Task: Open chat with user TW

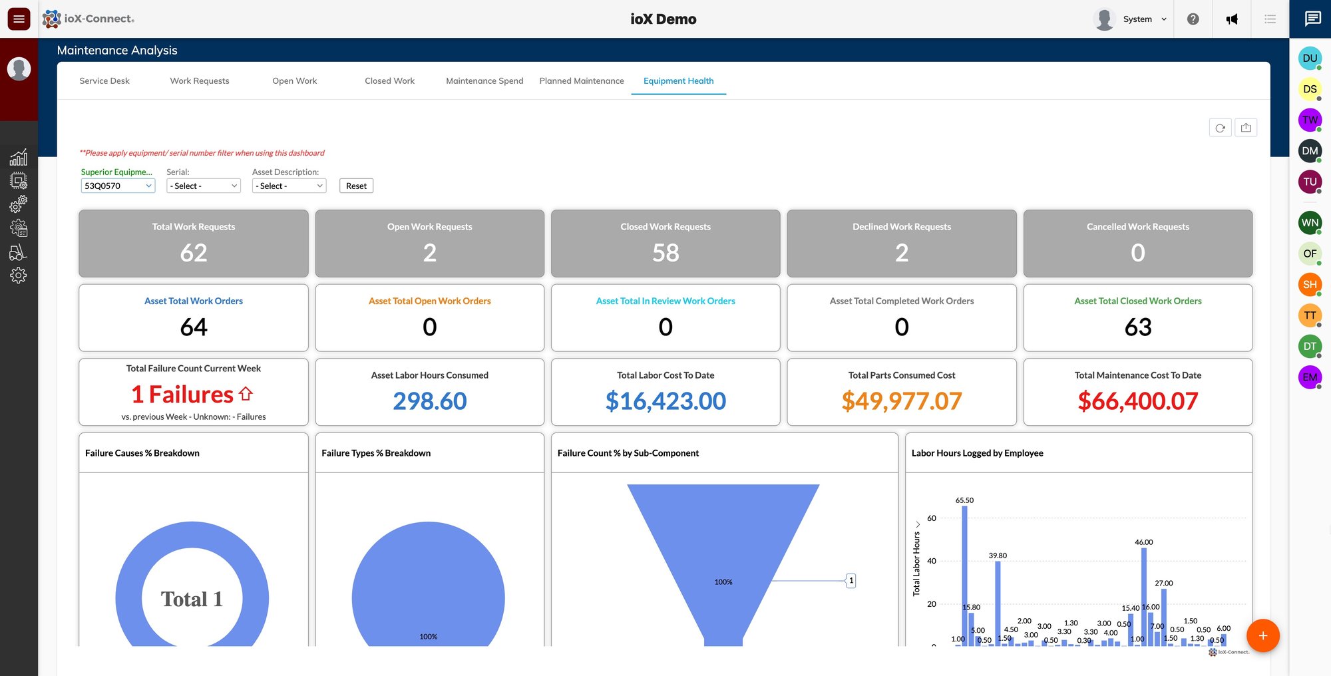Action: pos(1310,120)
